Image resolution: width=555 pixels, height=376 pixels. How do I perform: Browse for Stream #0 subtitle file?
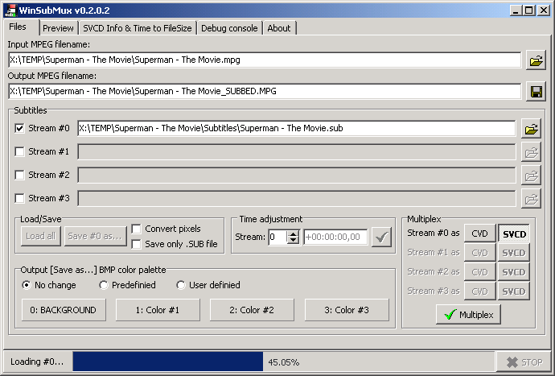click(531, 128)
